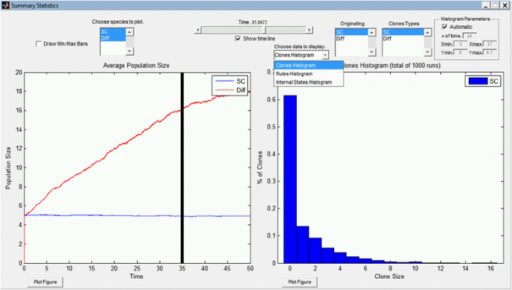Select Diff in Choose species to plot list

click(113, 38)
